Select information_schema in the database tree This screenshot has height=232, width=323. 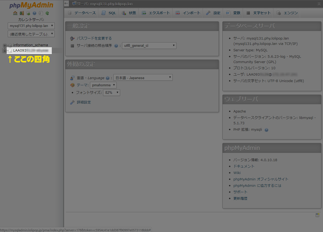coord(31,45)
